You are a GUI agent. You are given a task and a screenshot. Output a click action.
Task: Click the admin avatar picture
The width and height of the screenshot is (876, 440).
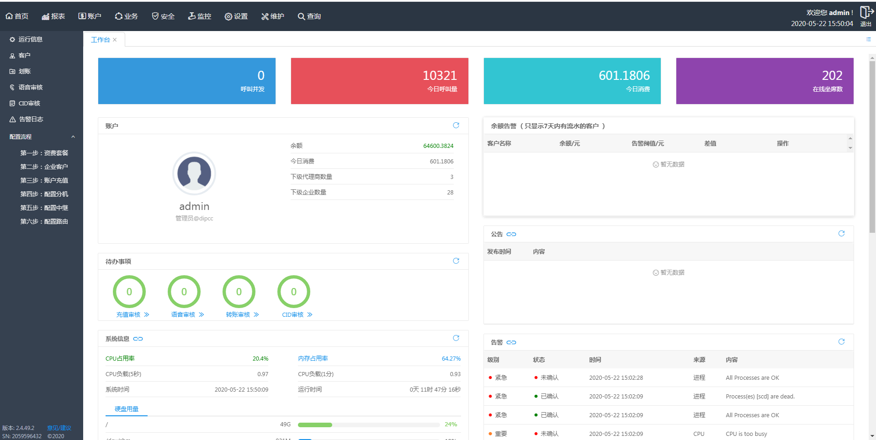point(194,173)
